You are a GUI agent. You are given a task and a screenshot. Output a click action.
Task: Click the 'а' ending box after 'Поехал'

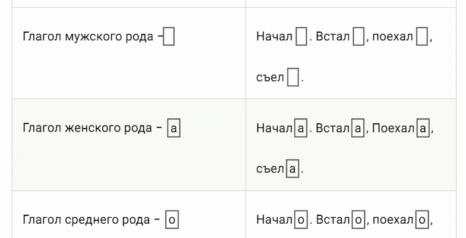click(423, 129)
